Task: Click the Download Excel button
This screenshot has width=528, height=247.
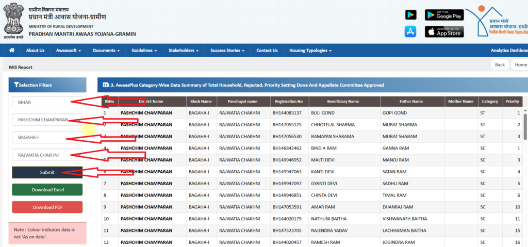Action: coord(47,190)
